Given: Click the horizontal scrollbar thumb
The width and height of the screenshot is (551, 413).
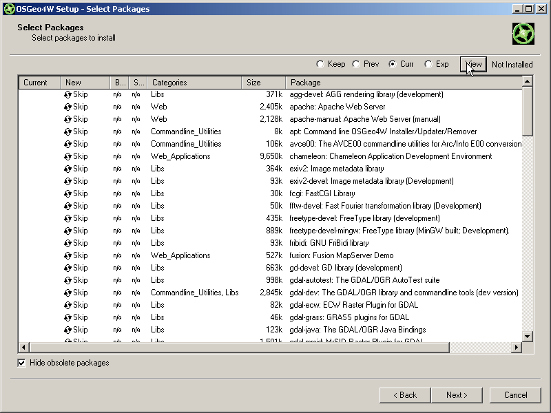Looking at the screenshot, I should point(239,348).
